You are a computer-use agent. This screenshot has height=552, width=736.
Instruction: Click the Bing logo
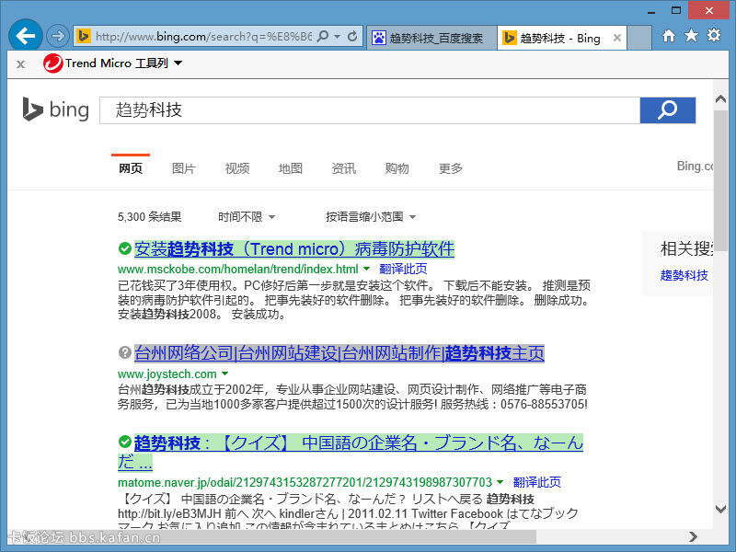(x=55, y=109)
